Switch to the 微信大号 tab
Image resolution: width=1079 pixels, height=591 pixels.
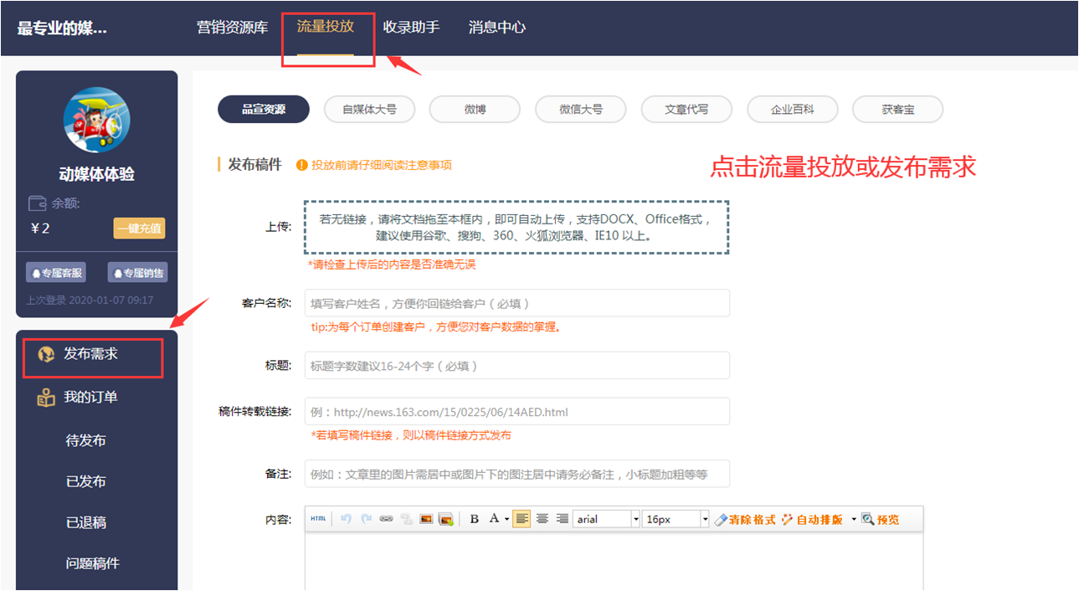(581, 109)
